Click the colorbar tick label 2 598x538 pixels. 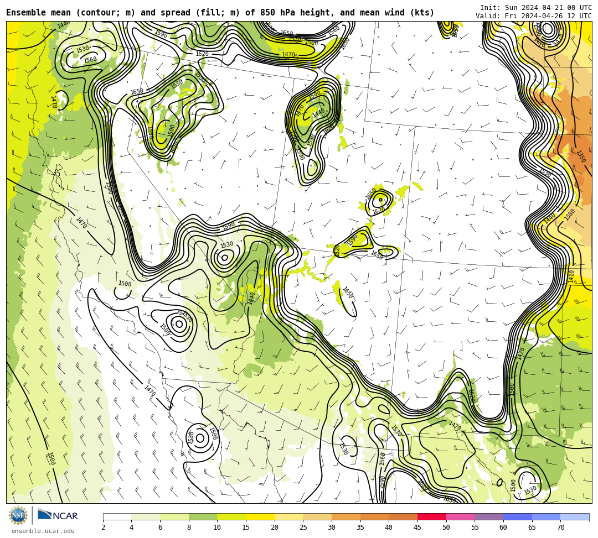point(103,527)
